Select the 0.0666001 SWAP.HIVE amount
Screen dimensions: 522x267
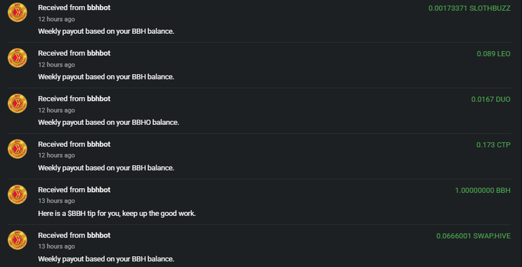[473, 236]
